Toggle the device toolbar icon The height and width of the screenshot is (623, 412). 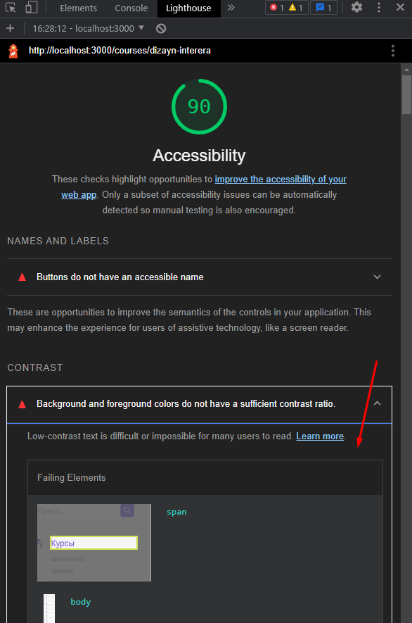pyautogui.click(x=31, y=8)
